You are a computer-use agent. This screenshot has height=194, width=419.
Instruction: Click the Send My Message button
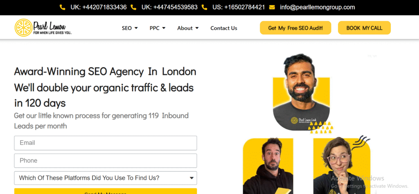106,191
